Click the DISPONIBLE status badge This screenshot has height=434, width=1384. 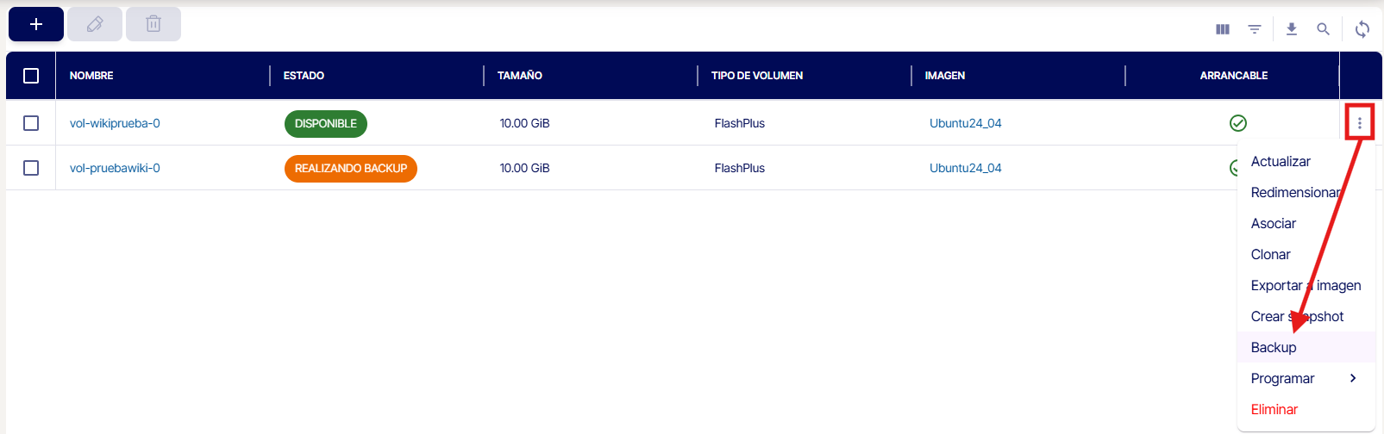[x=326, y=123]
